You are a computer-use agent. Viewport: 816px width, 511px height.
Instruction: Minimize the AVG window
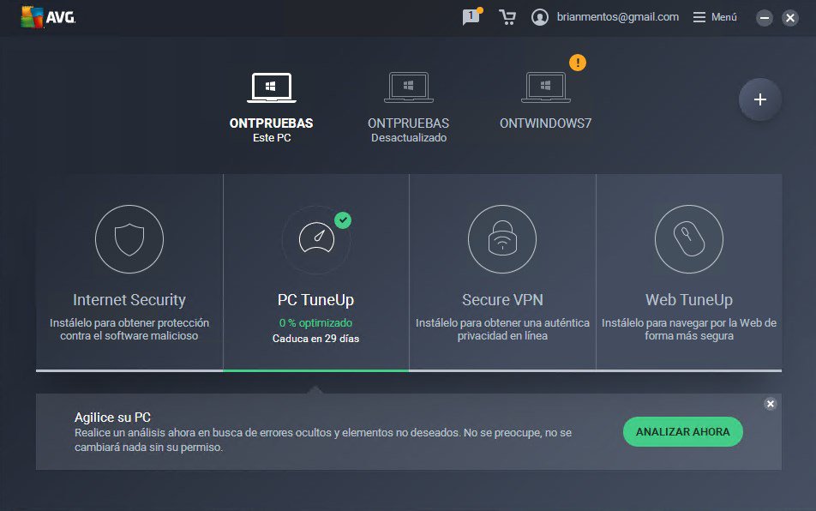coord(765,18)
